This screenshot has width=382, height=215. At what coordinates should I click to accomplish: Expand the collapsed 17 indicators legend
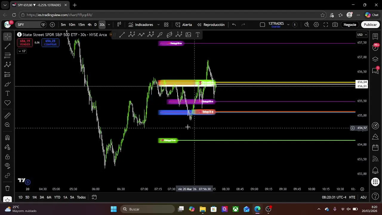click(x=22, y=51)
